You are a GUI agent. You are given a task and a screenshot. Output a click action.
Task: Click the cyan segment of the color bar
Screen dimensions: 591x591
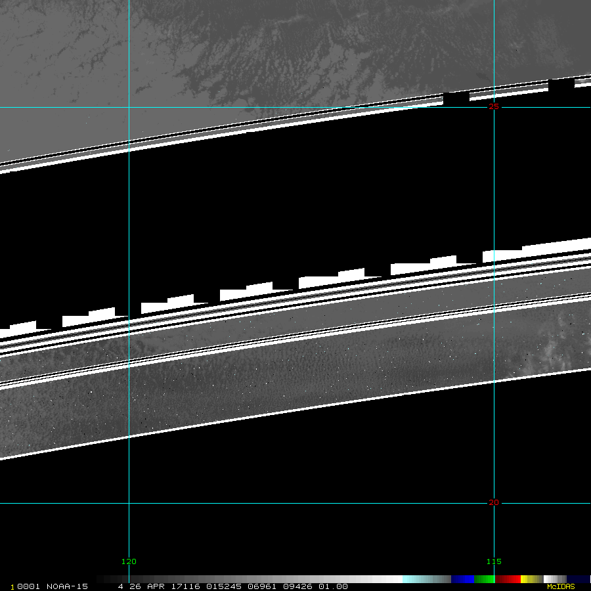426,579
